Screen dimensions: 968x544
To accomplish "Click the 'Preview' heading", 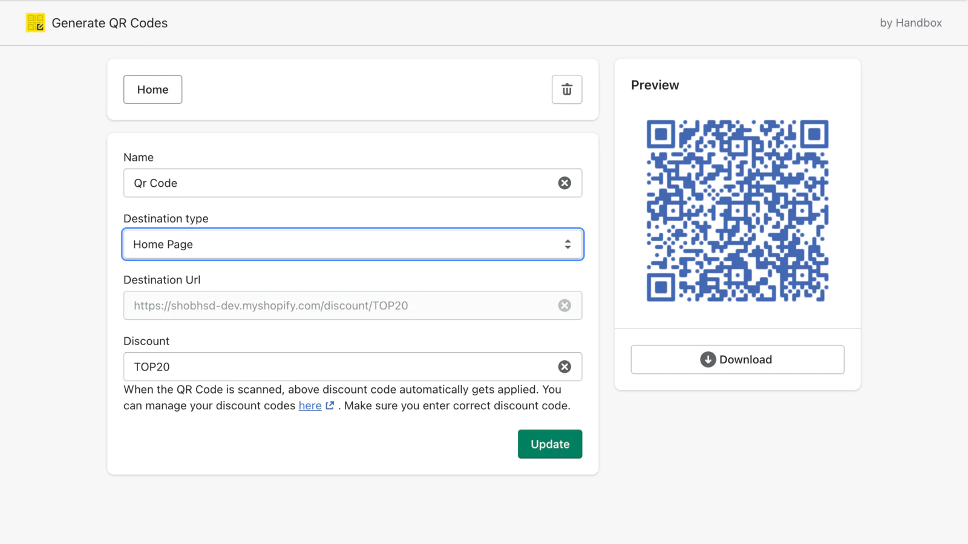I will (655, 85).
